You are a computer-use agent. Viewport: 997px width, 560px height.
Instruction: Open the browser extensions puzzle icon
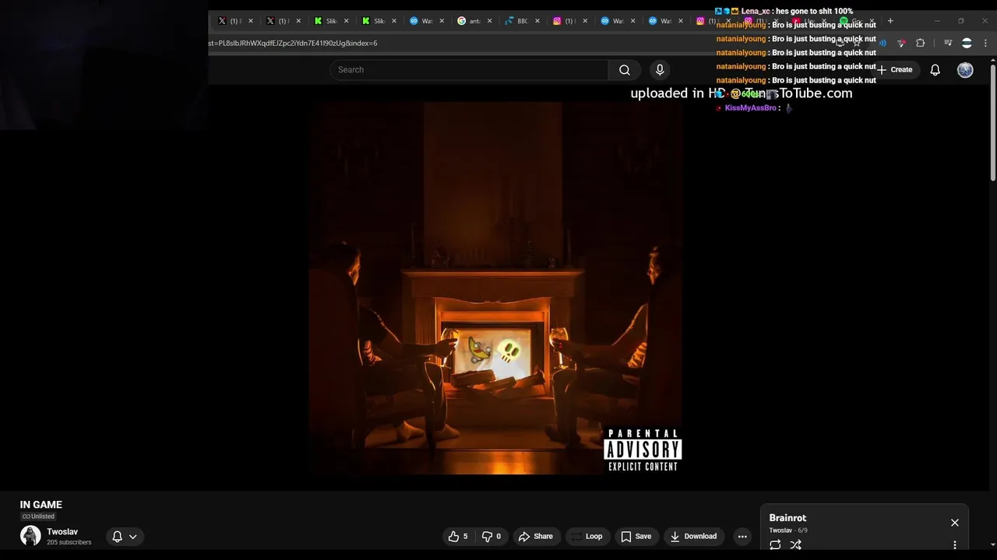coord(921,43)
